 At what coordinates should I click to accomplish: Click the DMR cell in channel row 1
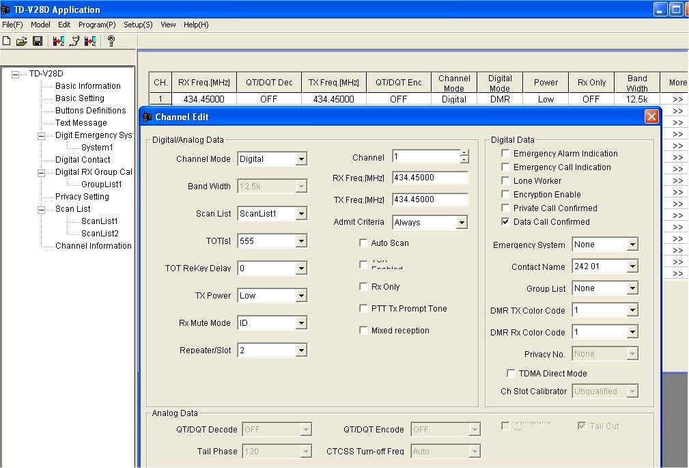coord(500,99)
